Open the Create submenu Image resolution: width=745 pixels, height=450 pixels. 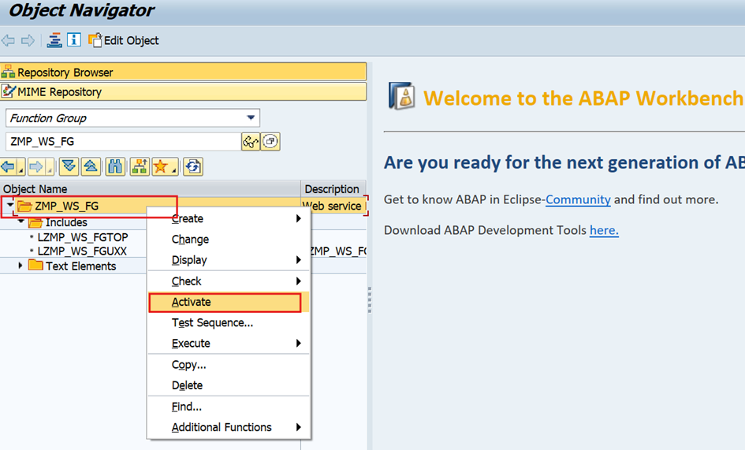pos(229,218)
